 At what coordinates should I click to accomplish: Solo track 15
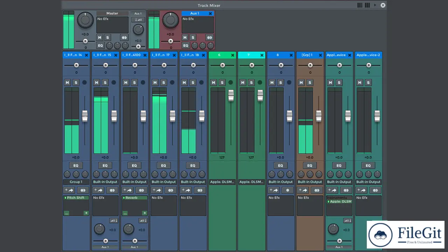[105, 83]
